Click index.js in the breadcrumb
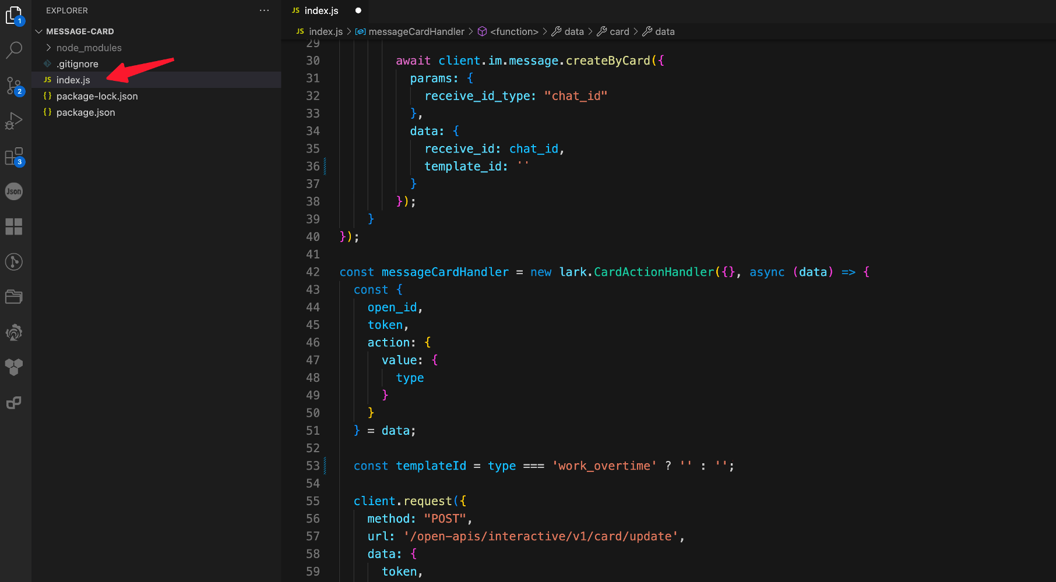1056x582 pixels. 326,31
